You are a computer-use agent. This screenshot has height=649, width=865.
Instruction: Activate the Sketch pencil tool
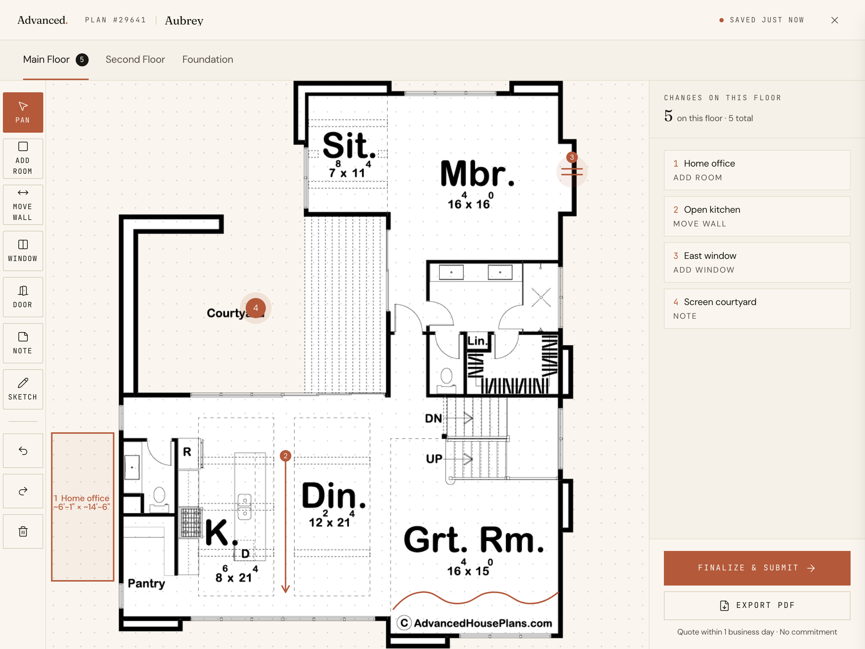click(23, 389)
